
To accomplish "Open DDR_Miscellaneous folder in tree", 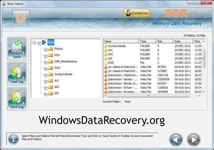I will click(x=66, y=61).
